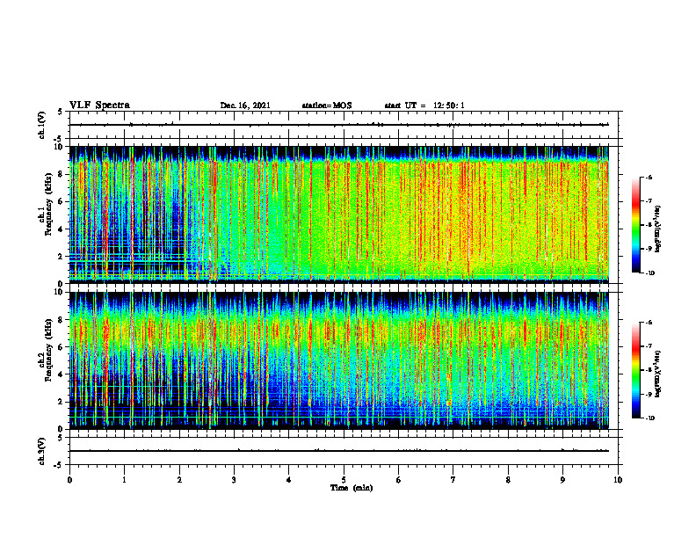
Task: Click the "ch.3(V)" waveform axis label
Action: pos(41,451)
